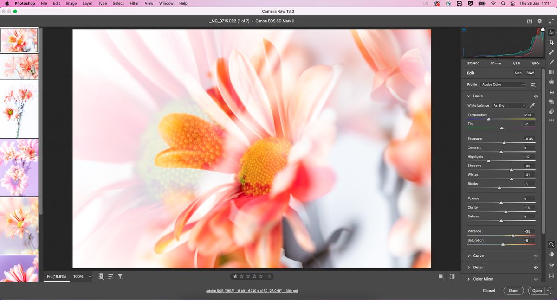Expand the Curve panel
The width and height of the screenshot is (557, 300).
tap(478, 255)
